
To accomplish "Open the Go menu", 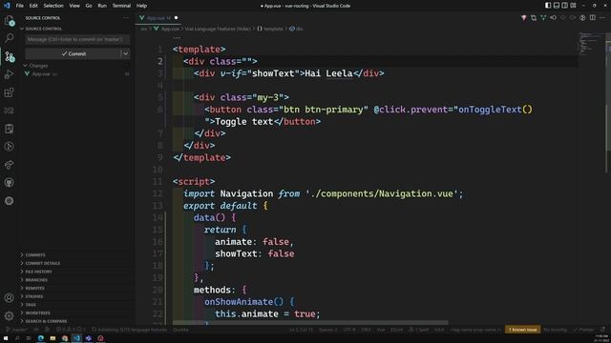I will (x=89, y=6).
